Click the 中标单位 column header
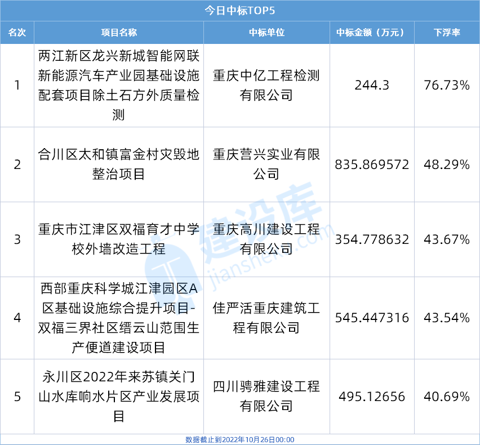Viewport: 480px width, 445px height. [266, 33]
